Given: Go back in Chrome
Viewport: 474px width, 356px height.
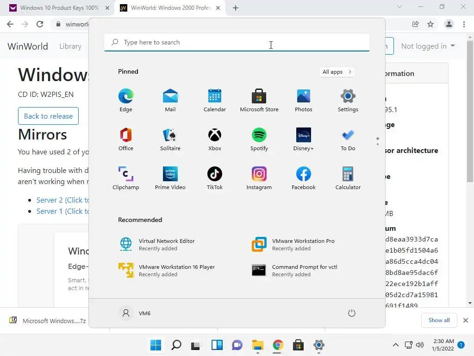Looking at the screenshot, I should pos(10,24).
